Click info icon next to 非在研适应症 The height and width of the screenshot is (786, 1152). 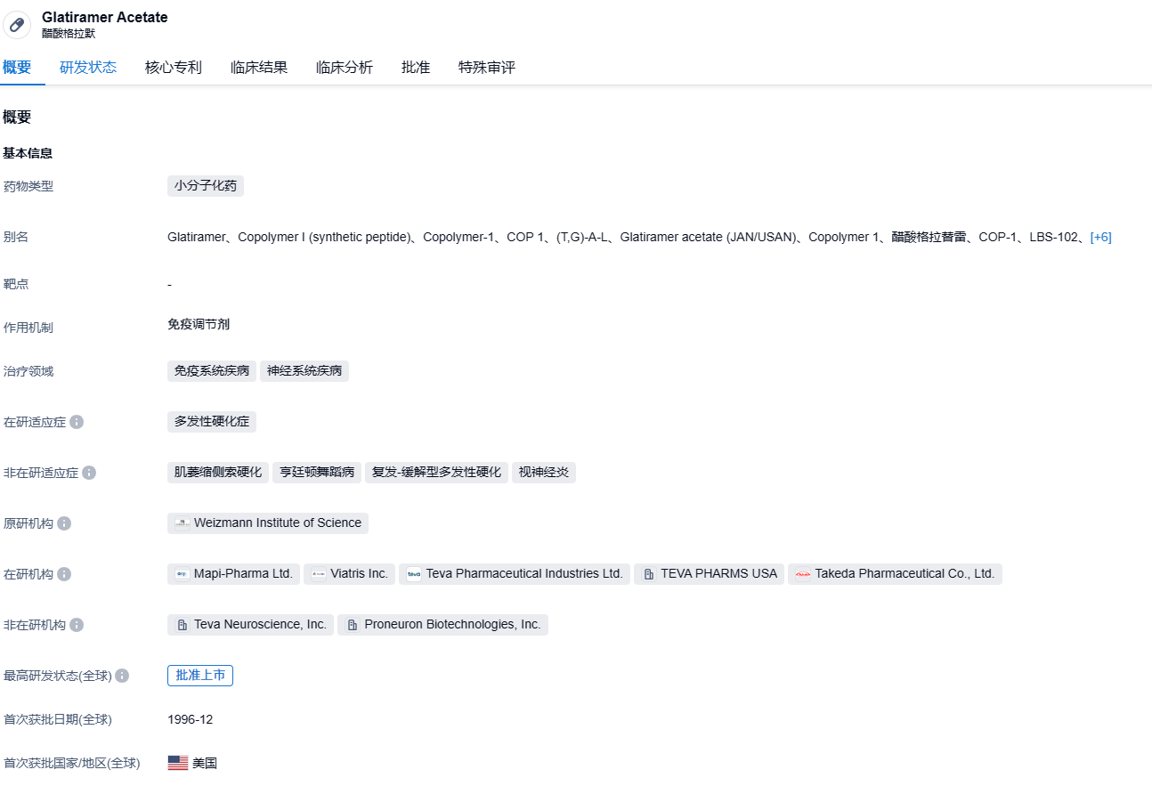pyautogui.click(x=89, y=473)
